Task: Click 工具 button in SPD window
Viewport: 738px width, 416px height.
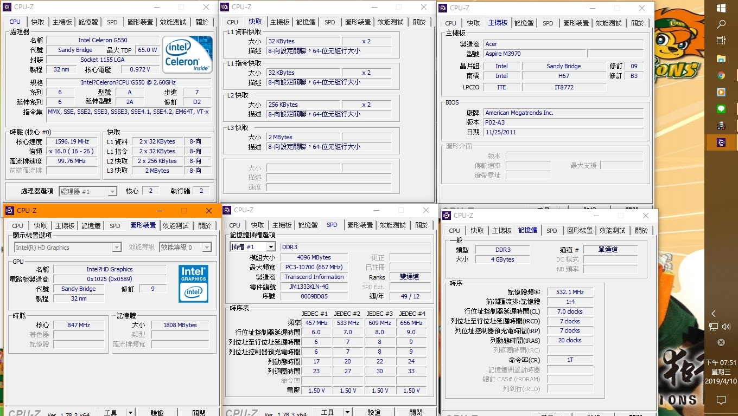Action: tap(328, 413)
